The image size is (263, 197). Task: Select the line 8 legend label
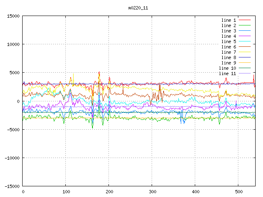(x=228, y=57)
